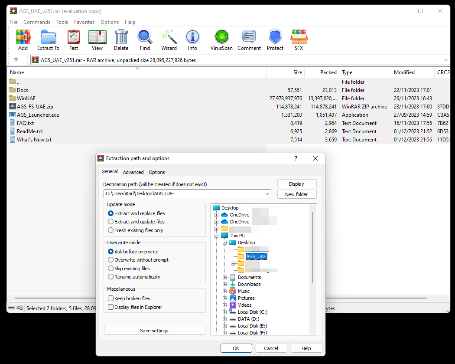Open the destination path dropdown
The image size is (455, 364).
pos(267,194)
